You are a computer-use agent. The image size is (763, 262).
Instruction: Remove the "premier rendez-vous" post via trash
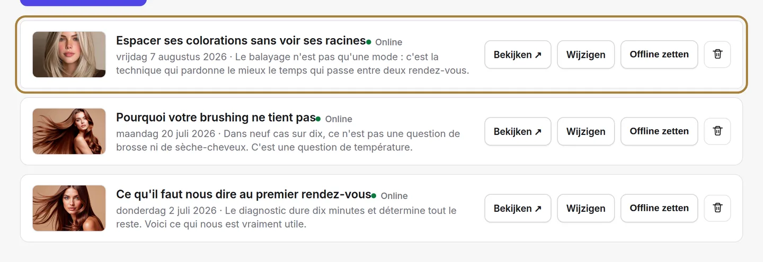[717, 208]
